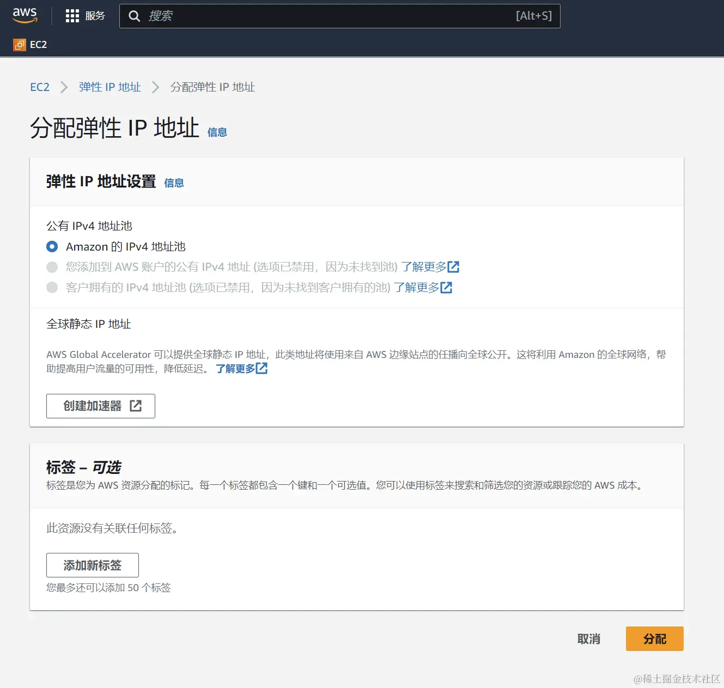The width and height of the screenshot is (724, 688).
Task: Click the orange 分配 button
Action: coord(655,639)
